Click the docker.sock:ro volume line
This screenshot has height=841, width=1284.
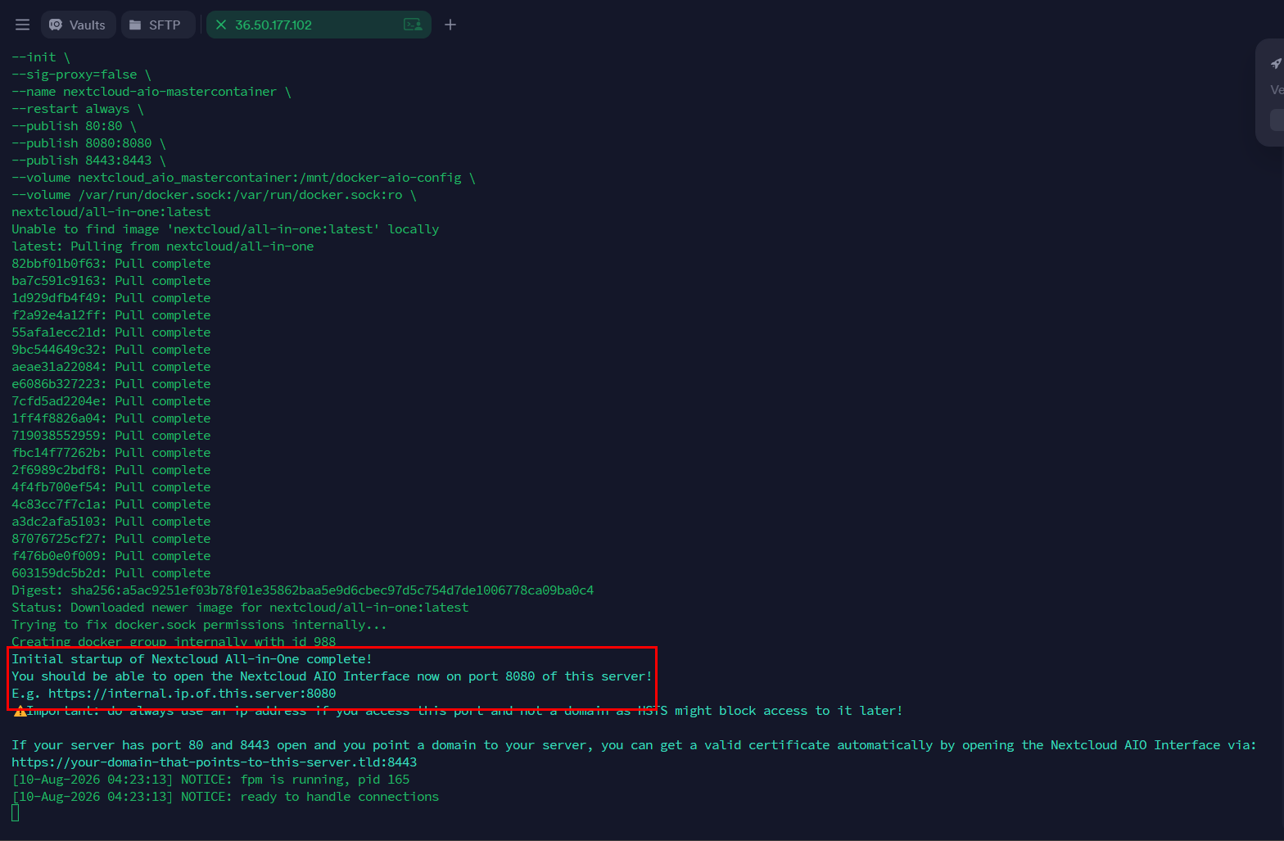(x=214, y=195)
